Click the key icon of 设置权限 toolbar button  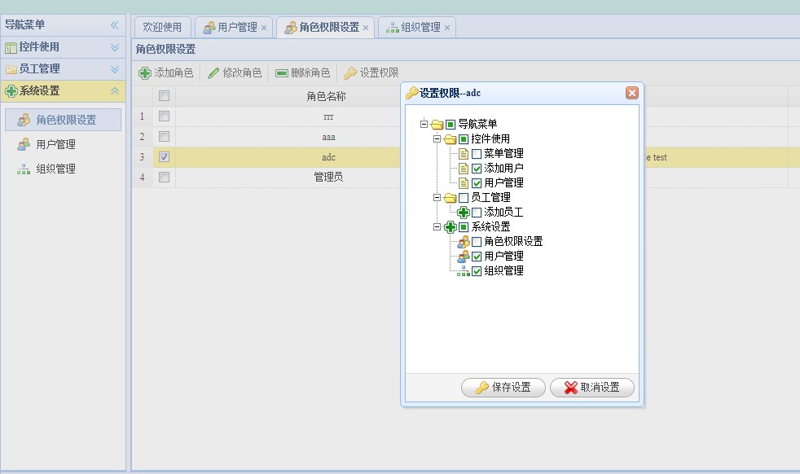pyautogui.click(x=350, y=73)
